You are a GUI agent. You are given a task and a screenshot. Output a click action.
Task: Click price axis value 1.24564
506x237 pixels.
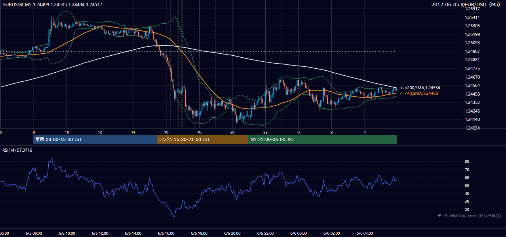pos(473,85)
